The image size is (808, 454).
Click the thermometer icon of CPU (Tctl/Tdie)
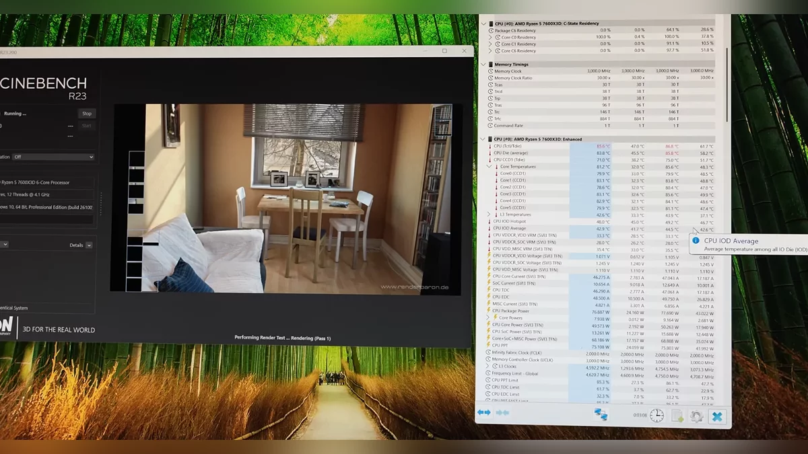(x=490, y=146)
